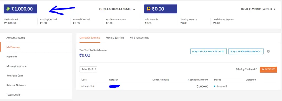The height and width of the screenshot is (101, 282).
Task: Open Testimonials in the sidebar
Action: [x=13, y=94]
